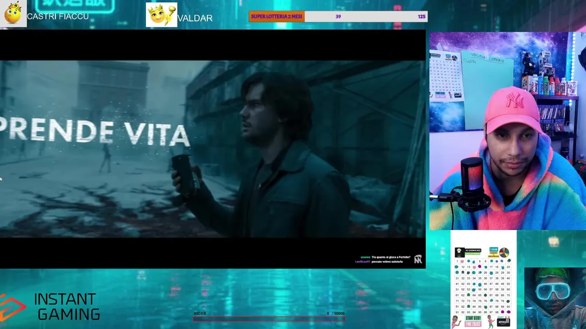Image resolution: width=586 pixels, height=329 pixels.
Task: Click the Instant Gaming logo icon
Action: tap(12, 307)
